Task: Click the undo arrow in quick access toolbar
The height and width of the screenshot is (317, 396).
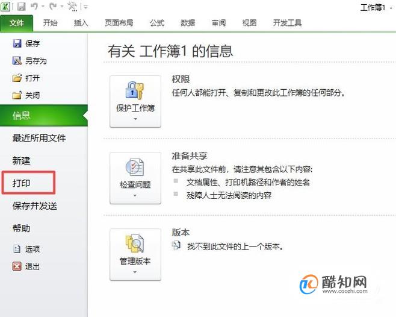Action: tap(34, 6)
